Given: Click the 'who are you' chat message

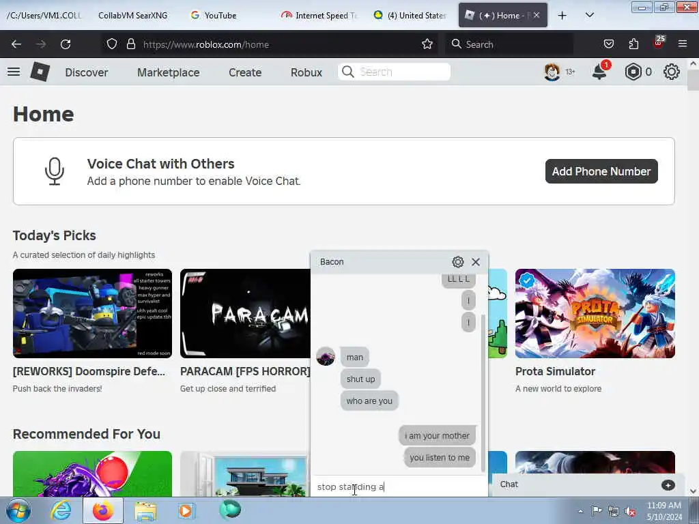Looking at the screenshot, I should click(369, 401).
